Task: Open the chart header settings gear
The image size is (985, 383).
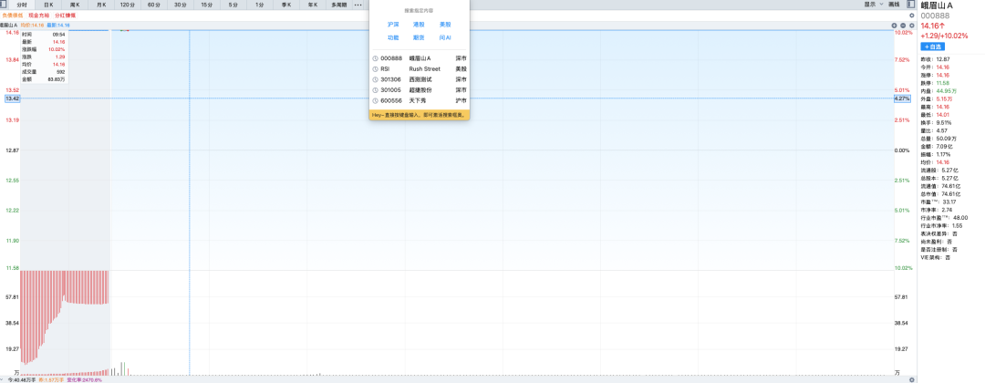Action: (912, 26)
